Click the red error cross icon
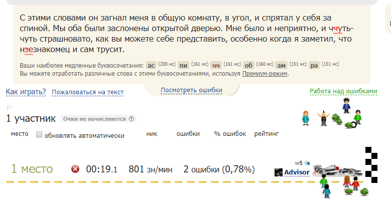Screen dimensions: 391x208 click(75, 169)
